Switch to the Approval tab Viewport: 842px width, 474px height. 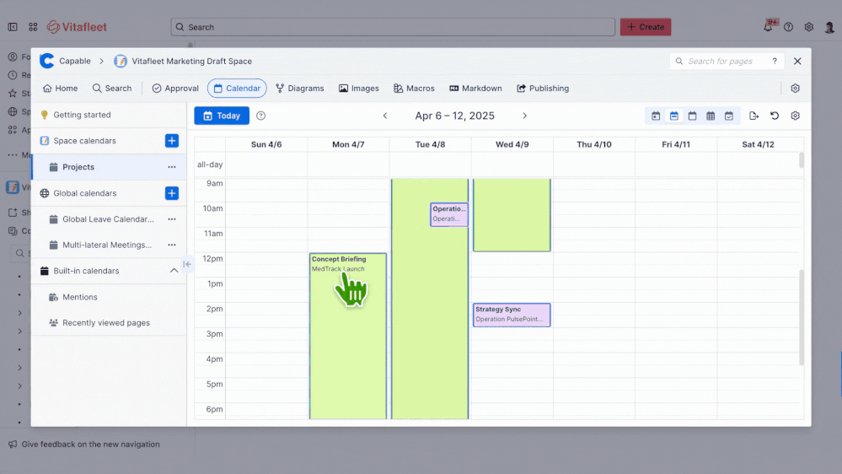pyautogui.click(x=175, y=88)
